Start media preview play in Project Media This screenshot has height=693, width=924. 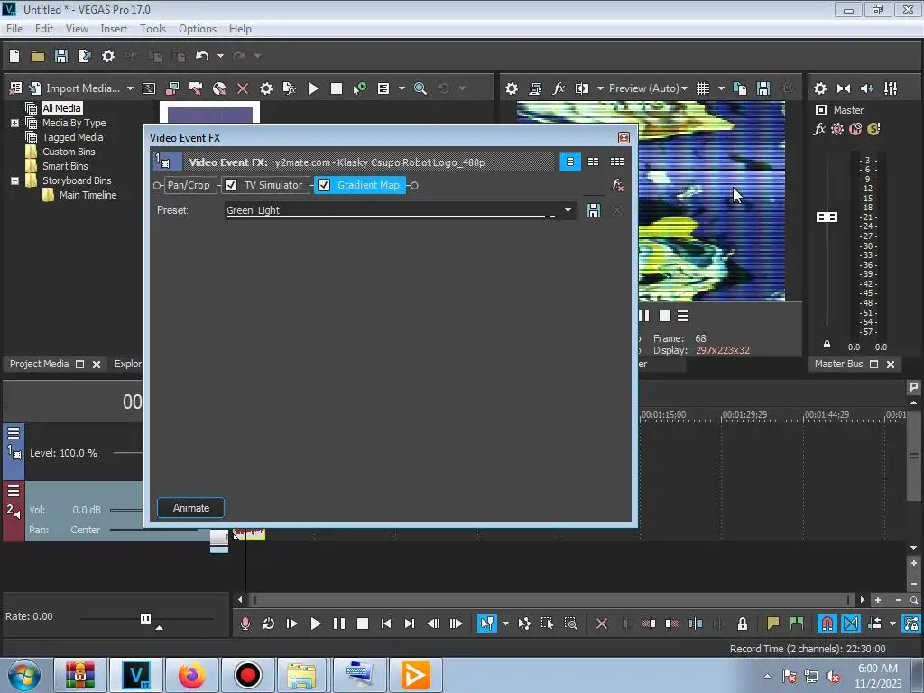[x=313, y=88]
